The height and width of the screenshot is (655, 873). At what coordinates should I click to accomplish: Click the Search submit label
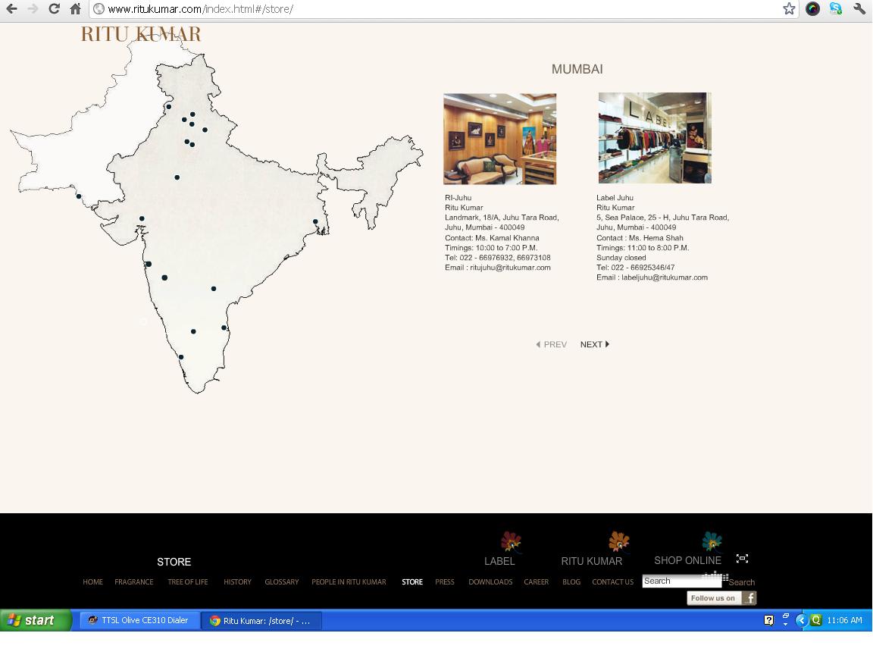[742, 582]
